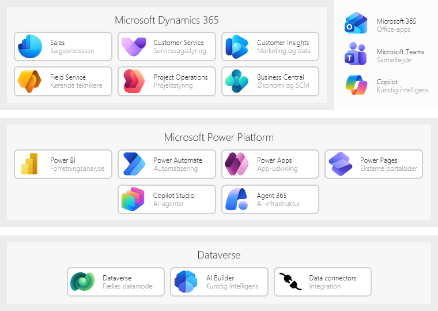Click the 'Servicesagsstyring' subtitle
The width and height of the screenshot is (438, 311).
coord(180,51)
